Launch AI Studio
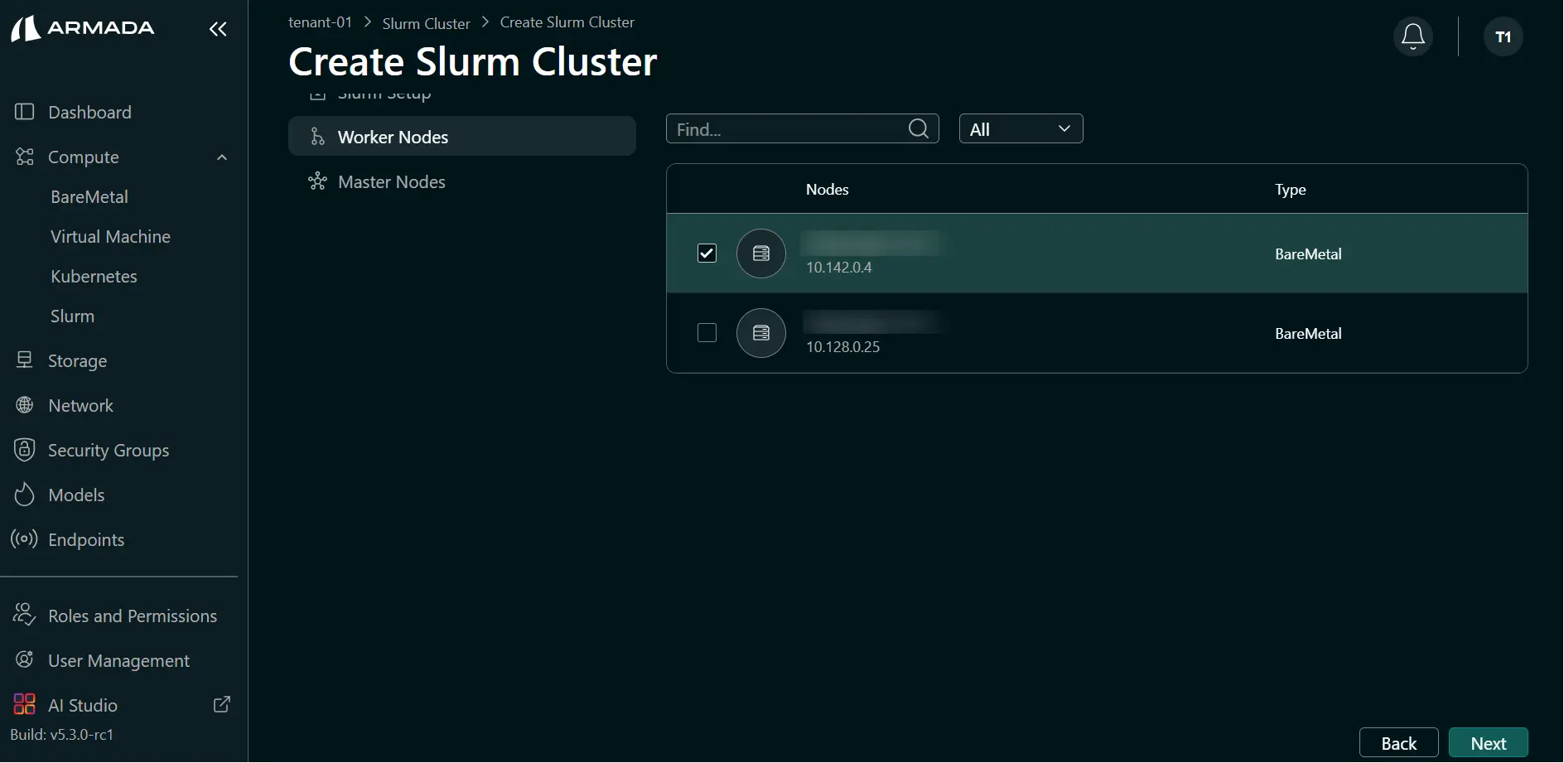Viewport: 1564px width, 763px height. 83,706
